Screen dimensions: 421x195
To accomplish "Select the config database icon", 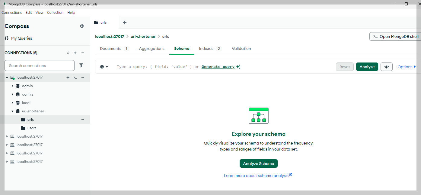I will (18, 94).
